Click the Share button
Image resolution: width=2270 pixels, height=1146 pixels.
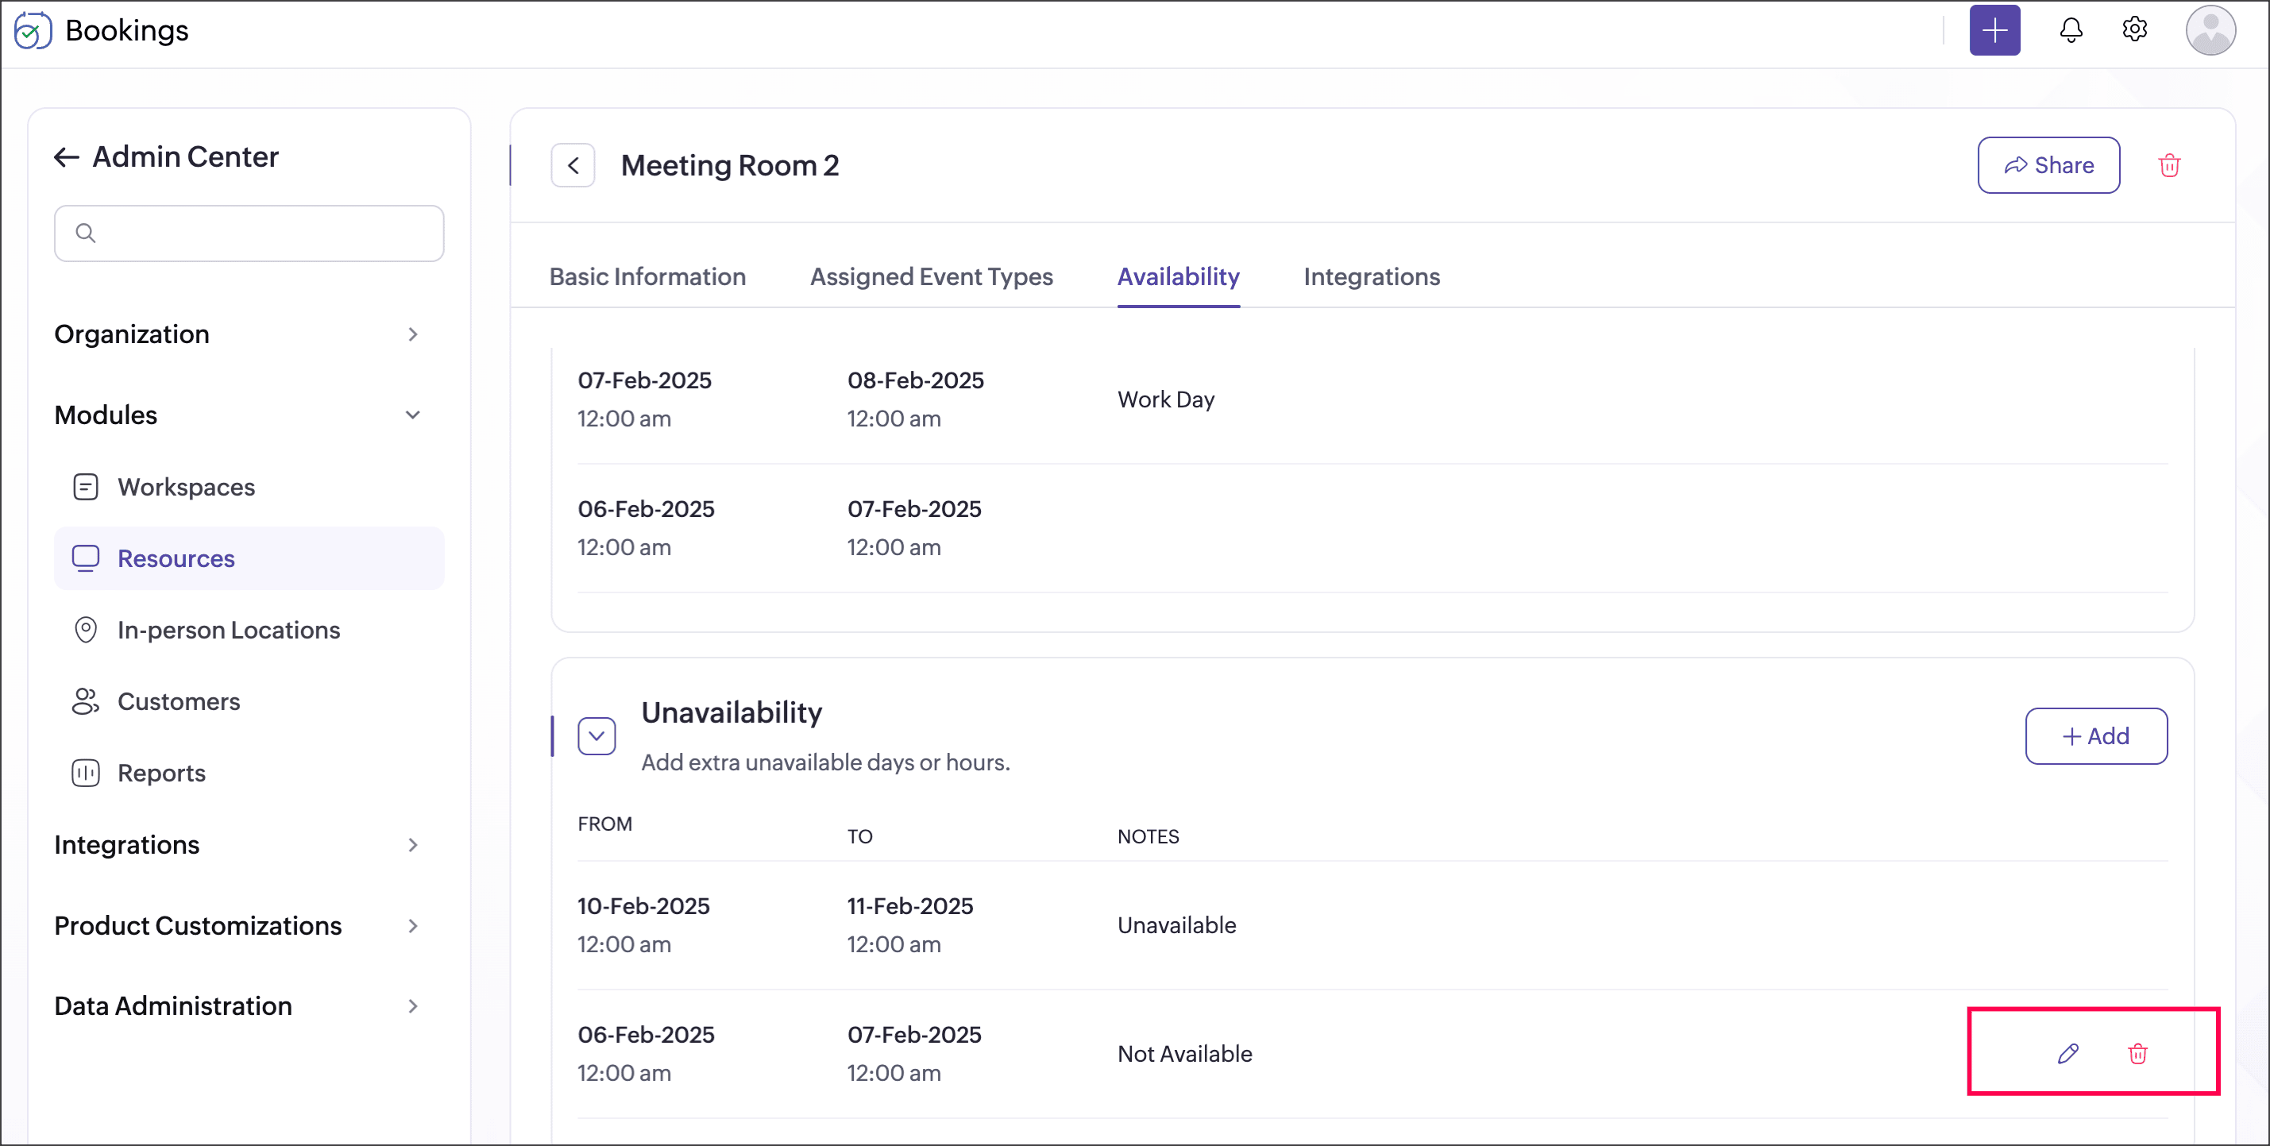(2048, 166)
